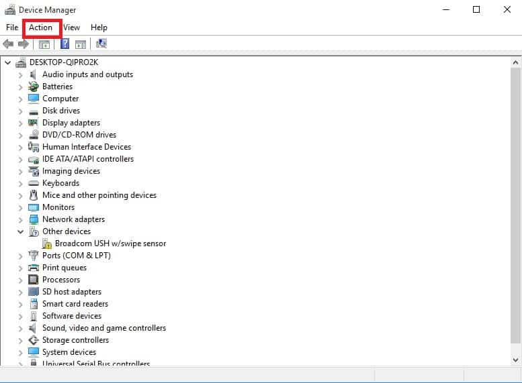Click the Scan for hardware changes icon

tap(101, 44)
